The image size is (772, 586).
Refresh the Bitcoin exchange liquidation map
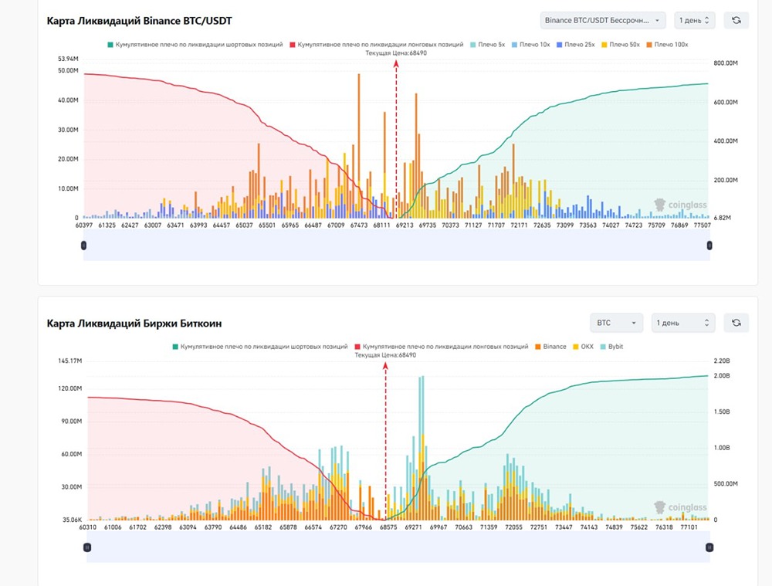[736, 323]
